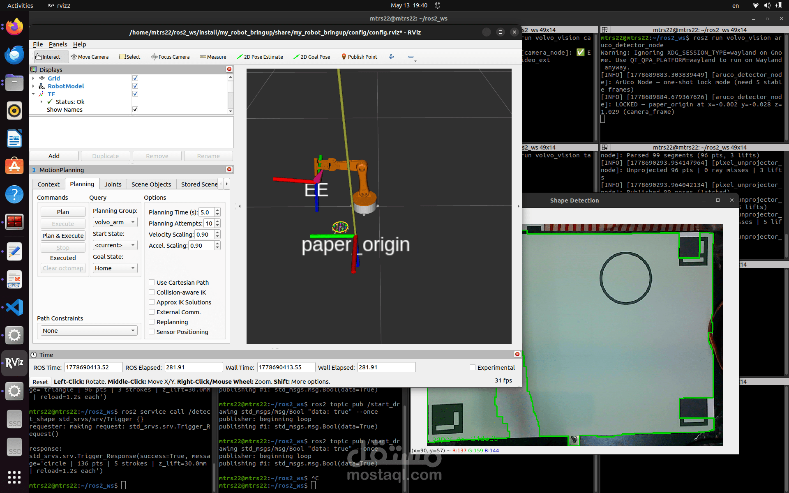Close the Time panel

517,355
